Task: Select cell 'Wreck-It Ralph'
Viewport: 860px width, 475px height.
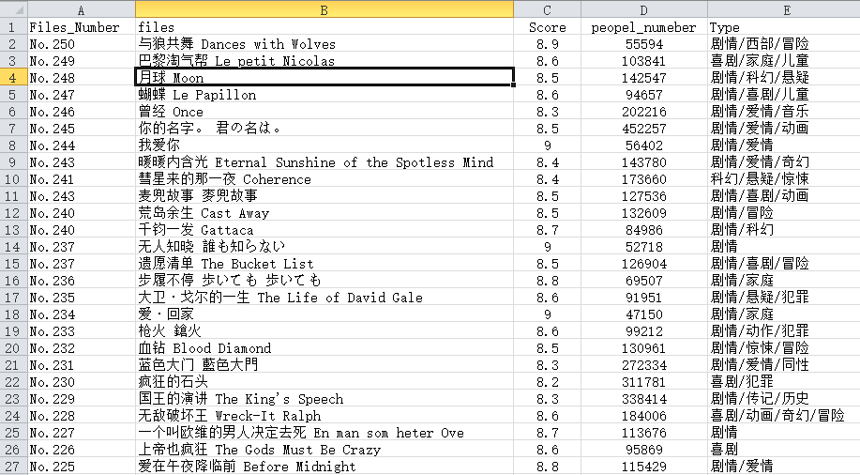Action: 324,416
